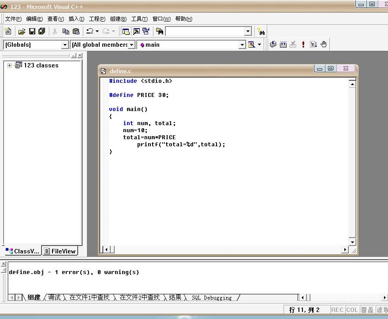Open the Window List icon
The height and width of the screenshot is (319, 388).
[x=146, y=31]
